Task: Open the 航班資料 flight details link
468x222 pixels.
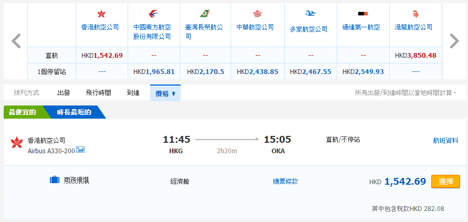Action: [445, 140]
